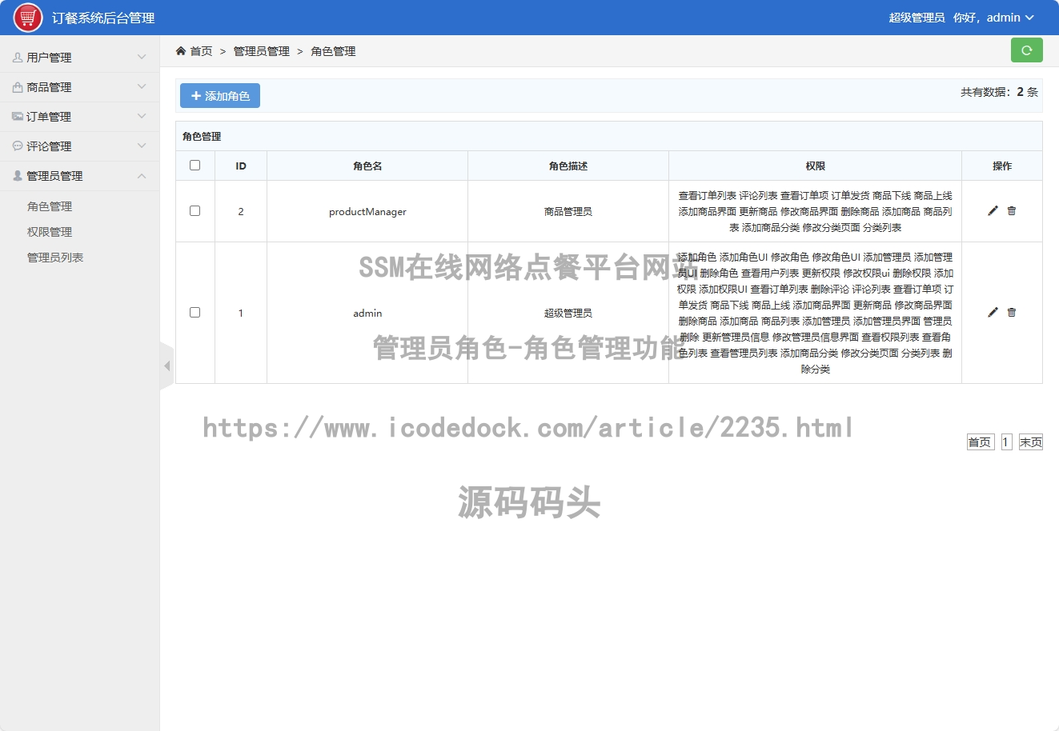Click the 商品管理员 description cell
Image resolution: width=1059 pixels, height=731 pixels.
pyautogui.click(x=568, y=212)
